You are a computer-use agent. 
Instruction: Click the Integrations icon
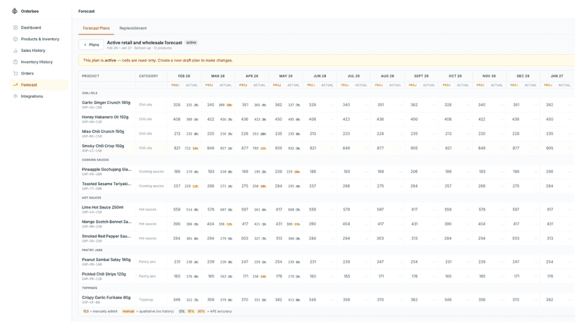coord(16,96)
